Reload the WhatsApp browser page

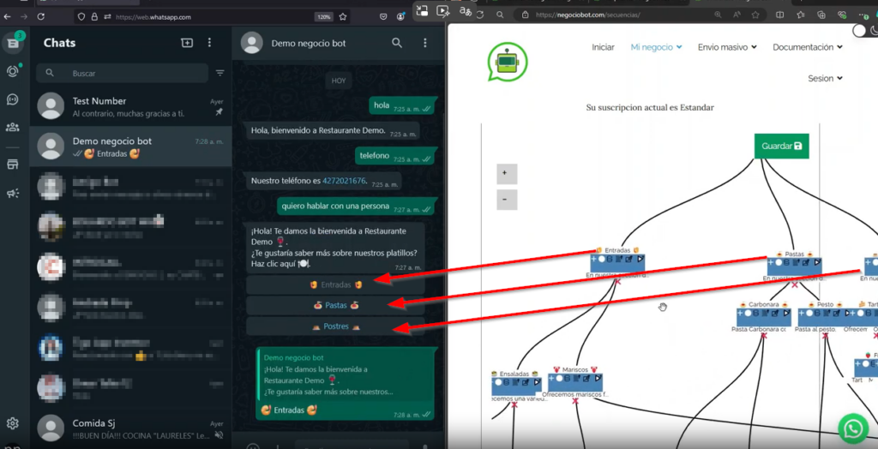40,17
